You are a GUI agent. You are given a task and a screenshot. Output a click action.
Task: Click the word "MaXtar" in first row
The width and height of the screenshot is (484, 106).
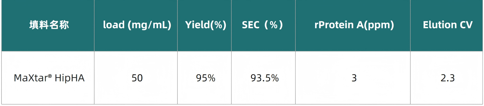point(30,78)
